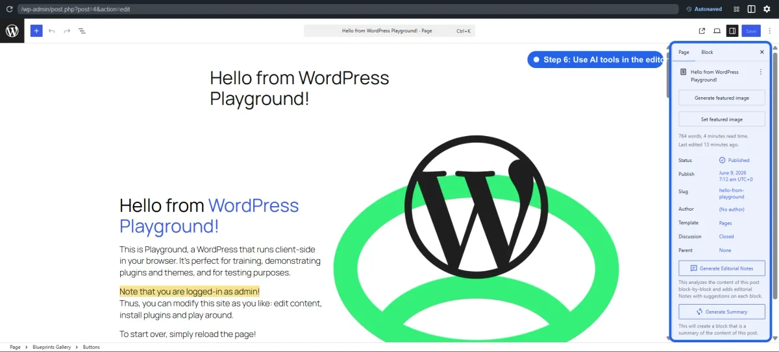
Task: Click the 'Hello from WordPress Playground!' content heading
Action: (x=209, y=216)
